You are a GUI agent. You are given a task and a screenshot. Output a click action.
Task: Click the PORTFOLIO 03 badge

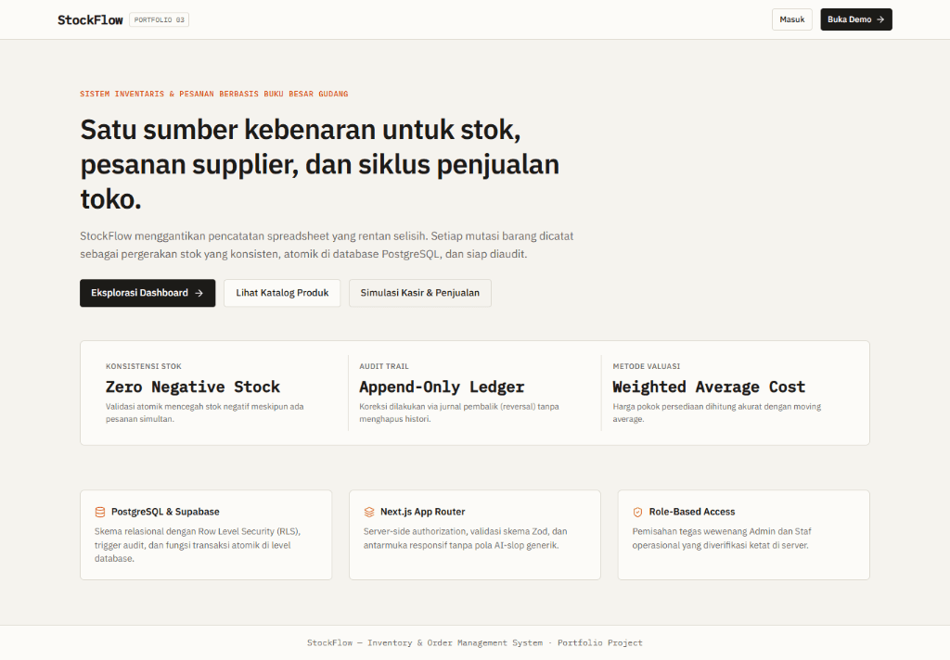click(x=160, y=20)
